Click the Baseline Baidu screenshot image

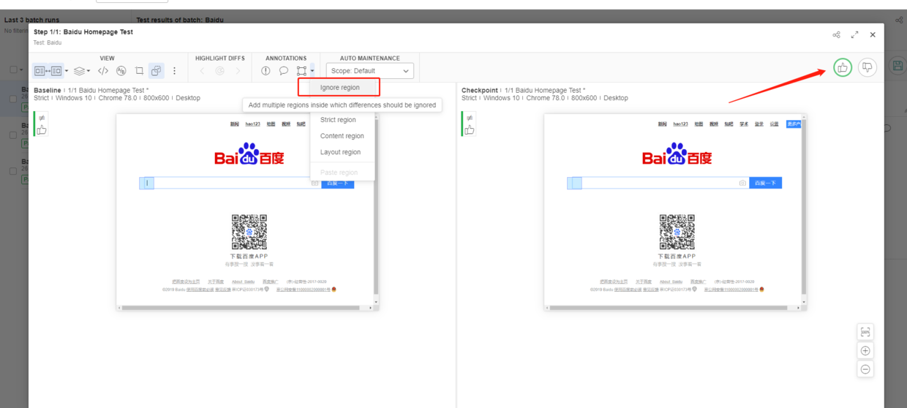click(247, 212)
